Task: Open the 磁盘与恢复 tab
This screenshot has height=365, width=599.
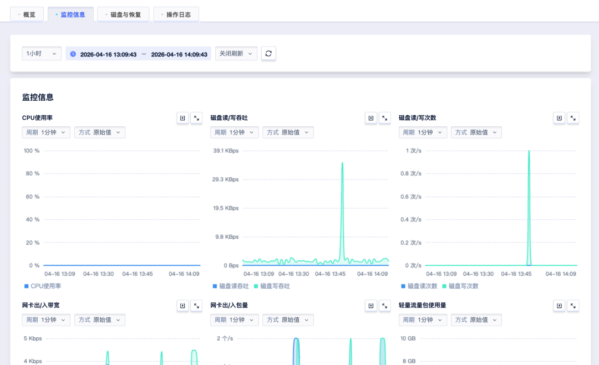Action: [123, 14]
